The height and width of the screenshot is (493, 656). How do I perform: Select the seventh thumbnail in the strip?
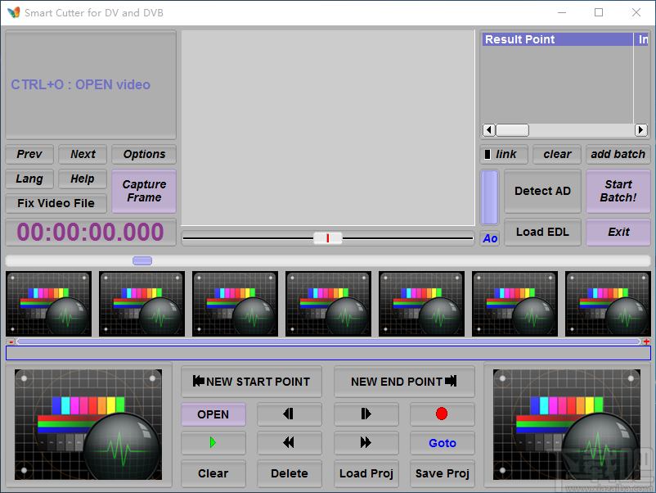tap(609, 304)
